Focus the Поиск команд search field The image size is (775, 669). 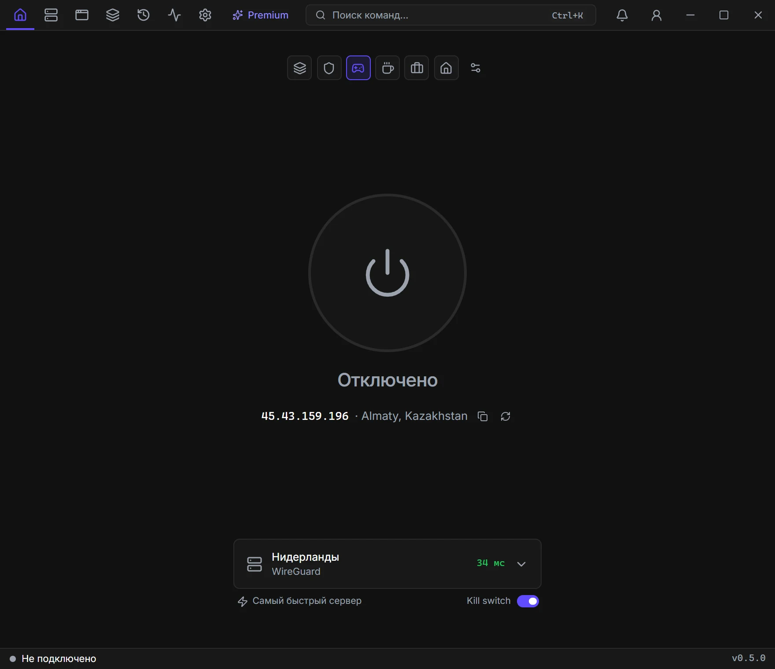pyautogui.click(x=451, y=15)
